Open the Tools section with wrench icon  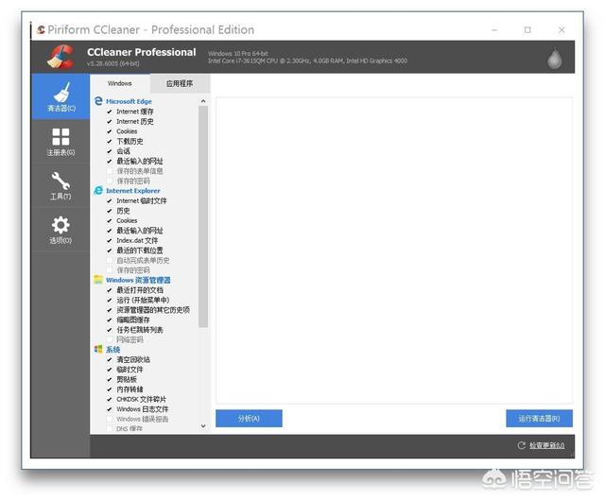[60, 186]
